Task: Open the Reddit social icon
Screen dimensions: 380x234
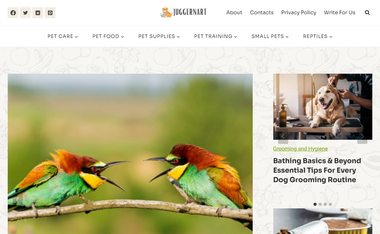Action: (38, 13)
